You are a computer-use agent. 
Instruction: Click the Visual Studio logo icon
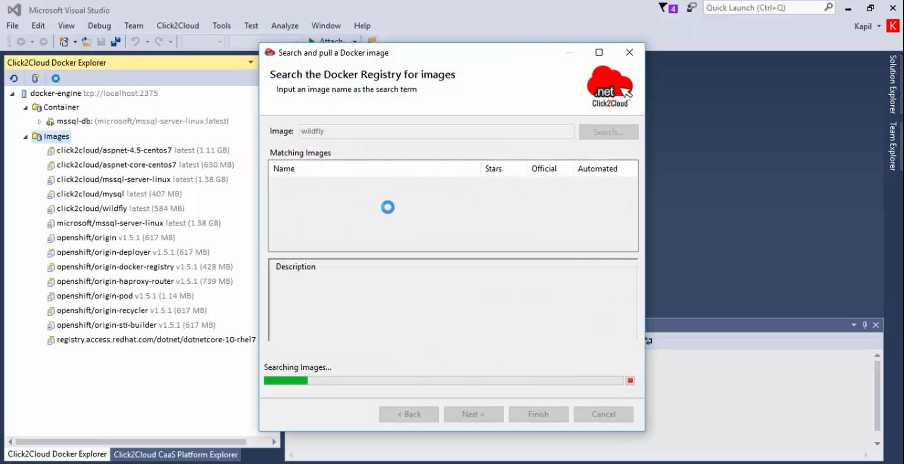[x=14, y=10]
